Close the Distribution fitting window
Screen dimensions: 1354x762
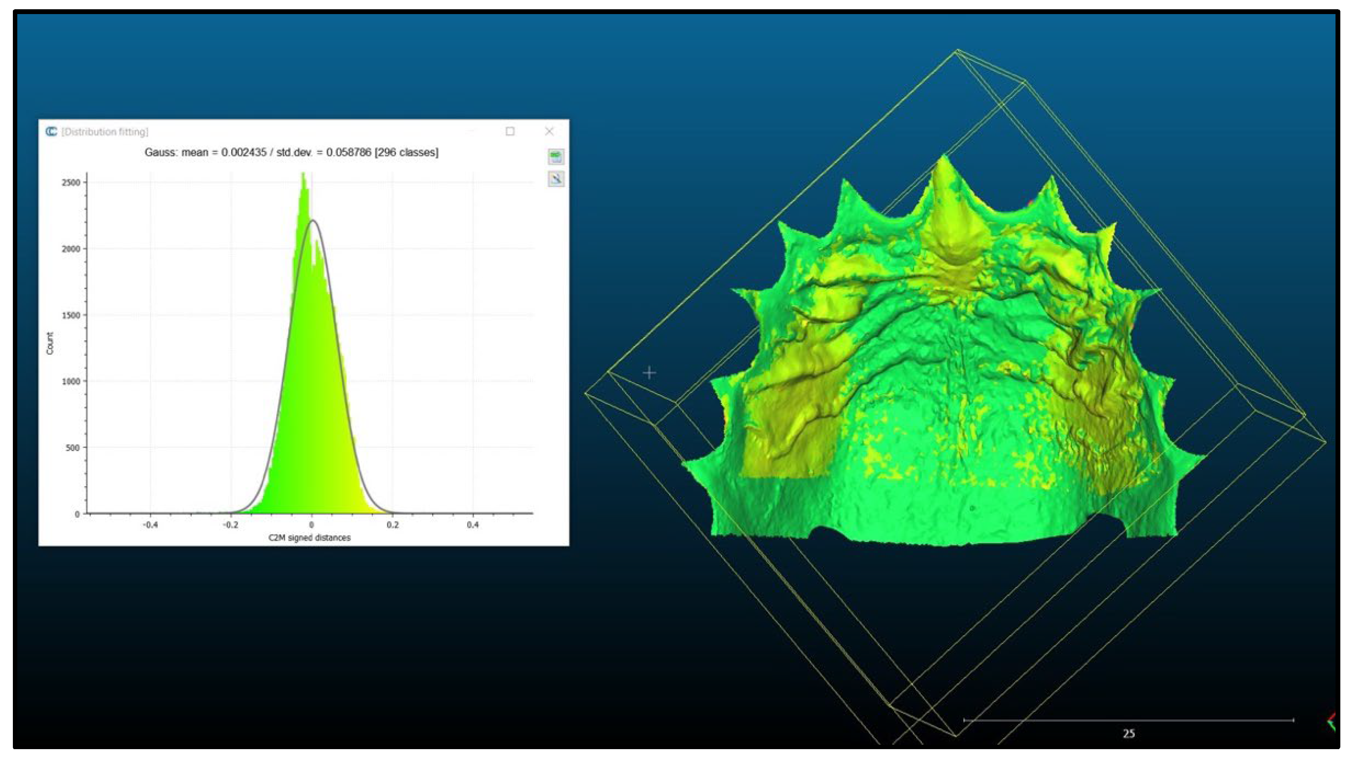(x=549, y=131)
